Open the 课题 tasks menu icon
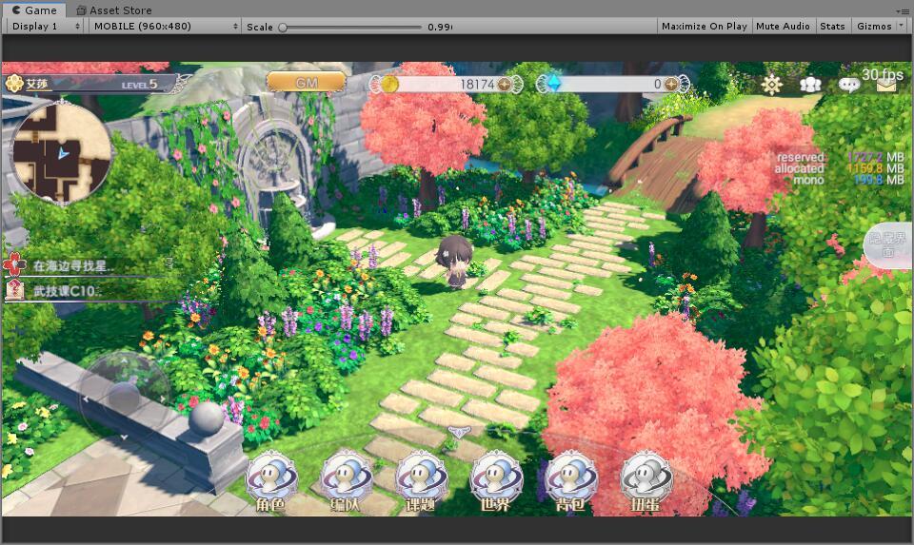The height and width of the screenshot is (545, 914). (x=421, y=482)
